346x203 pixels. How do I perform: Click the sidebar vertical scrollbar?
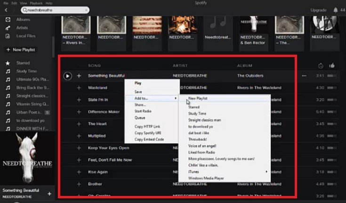pos(53,47)
